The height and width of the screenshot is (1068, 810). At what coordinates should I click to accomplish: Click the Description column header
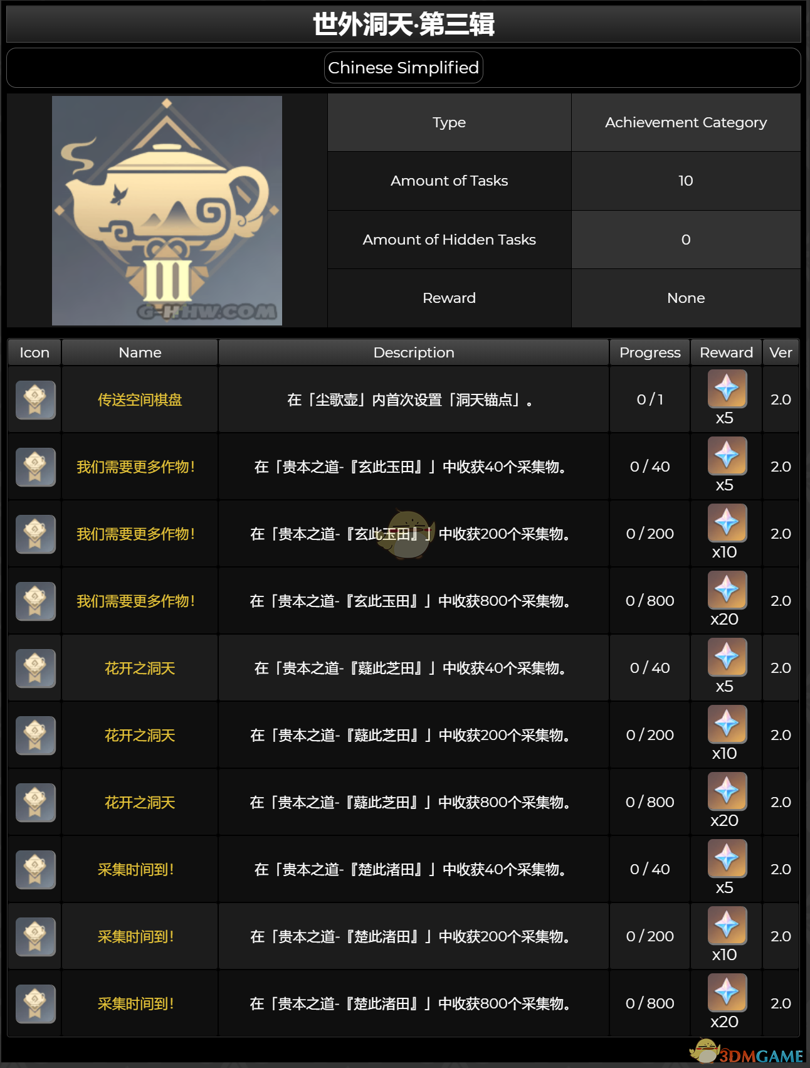coord(414,352)
